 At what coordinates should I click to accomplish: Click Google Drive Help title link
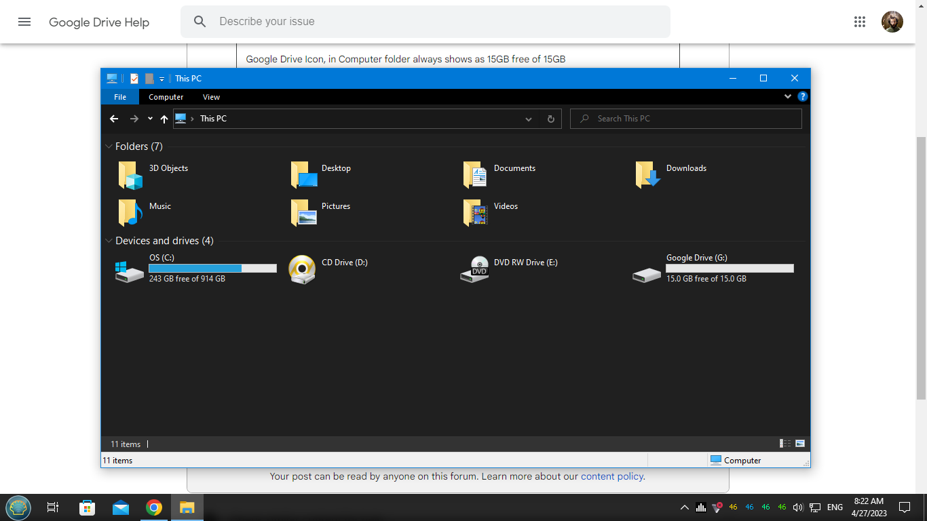(x=99, y=22)
